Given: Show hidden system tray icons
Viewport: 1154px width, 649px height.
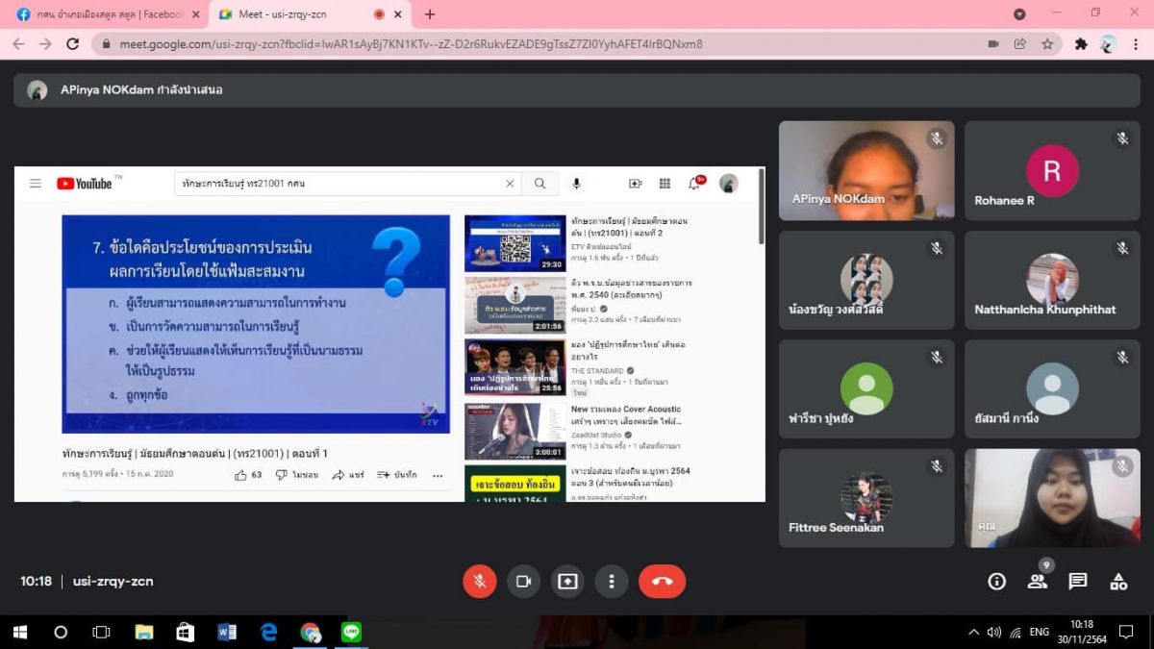Looking at the screenshot, I should tap(973, 632).
